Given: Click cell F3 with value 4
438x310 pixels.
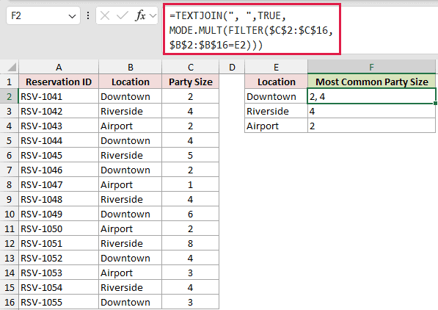Looking at the screenshot, I should tap(371, 111).
